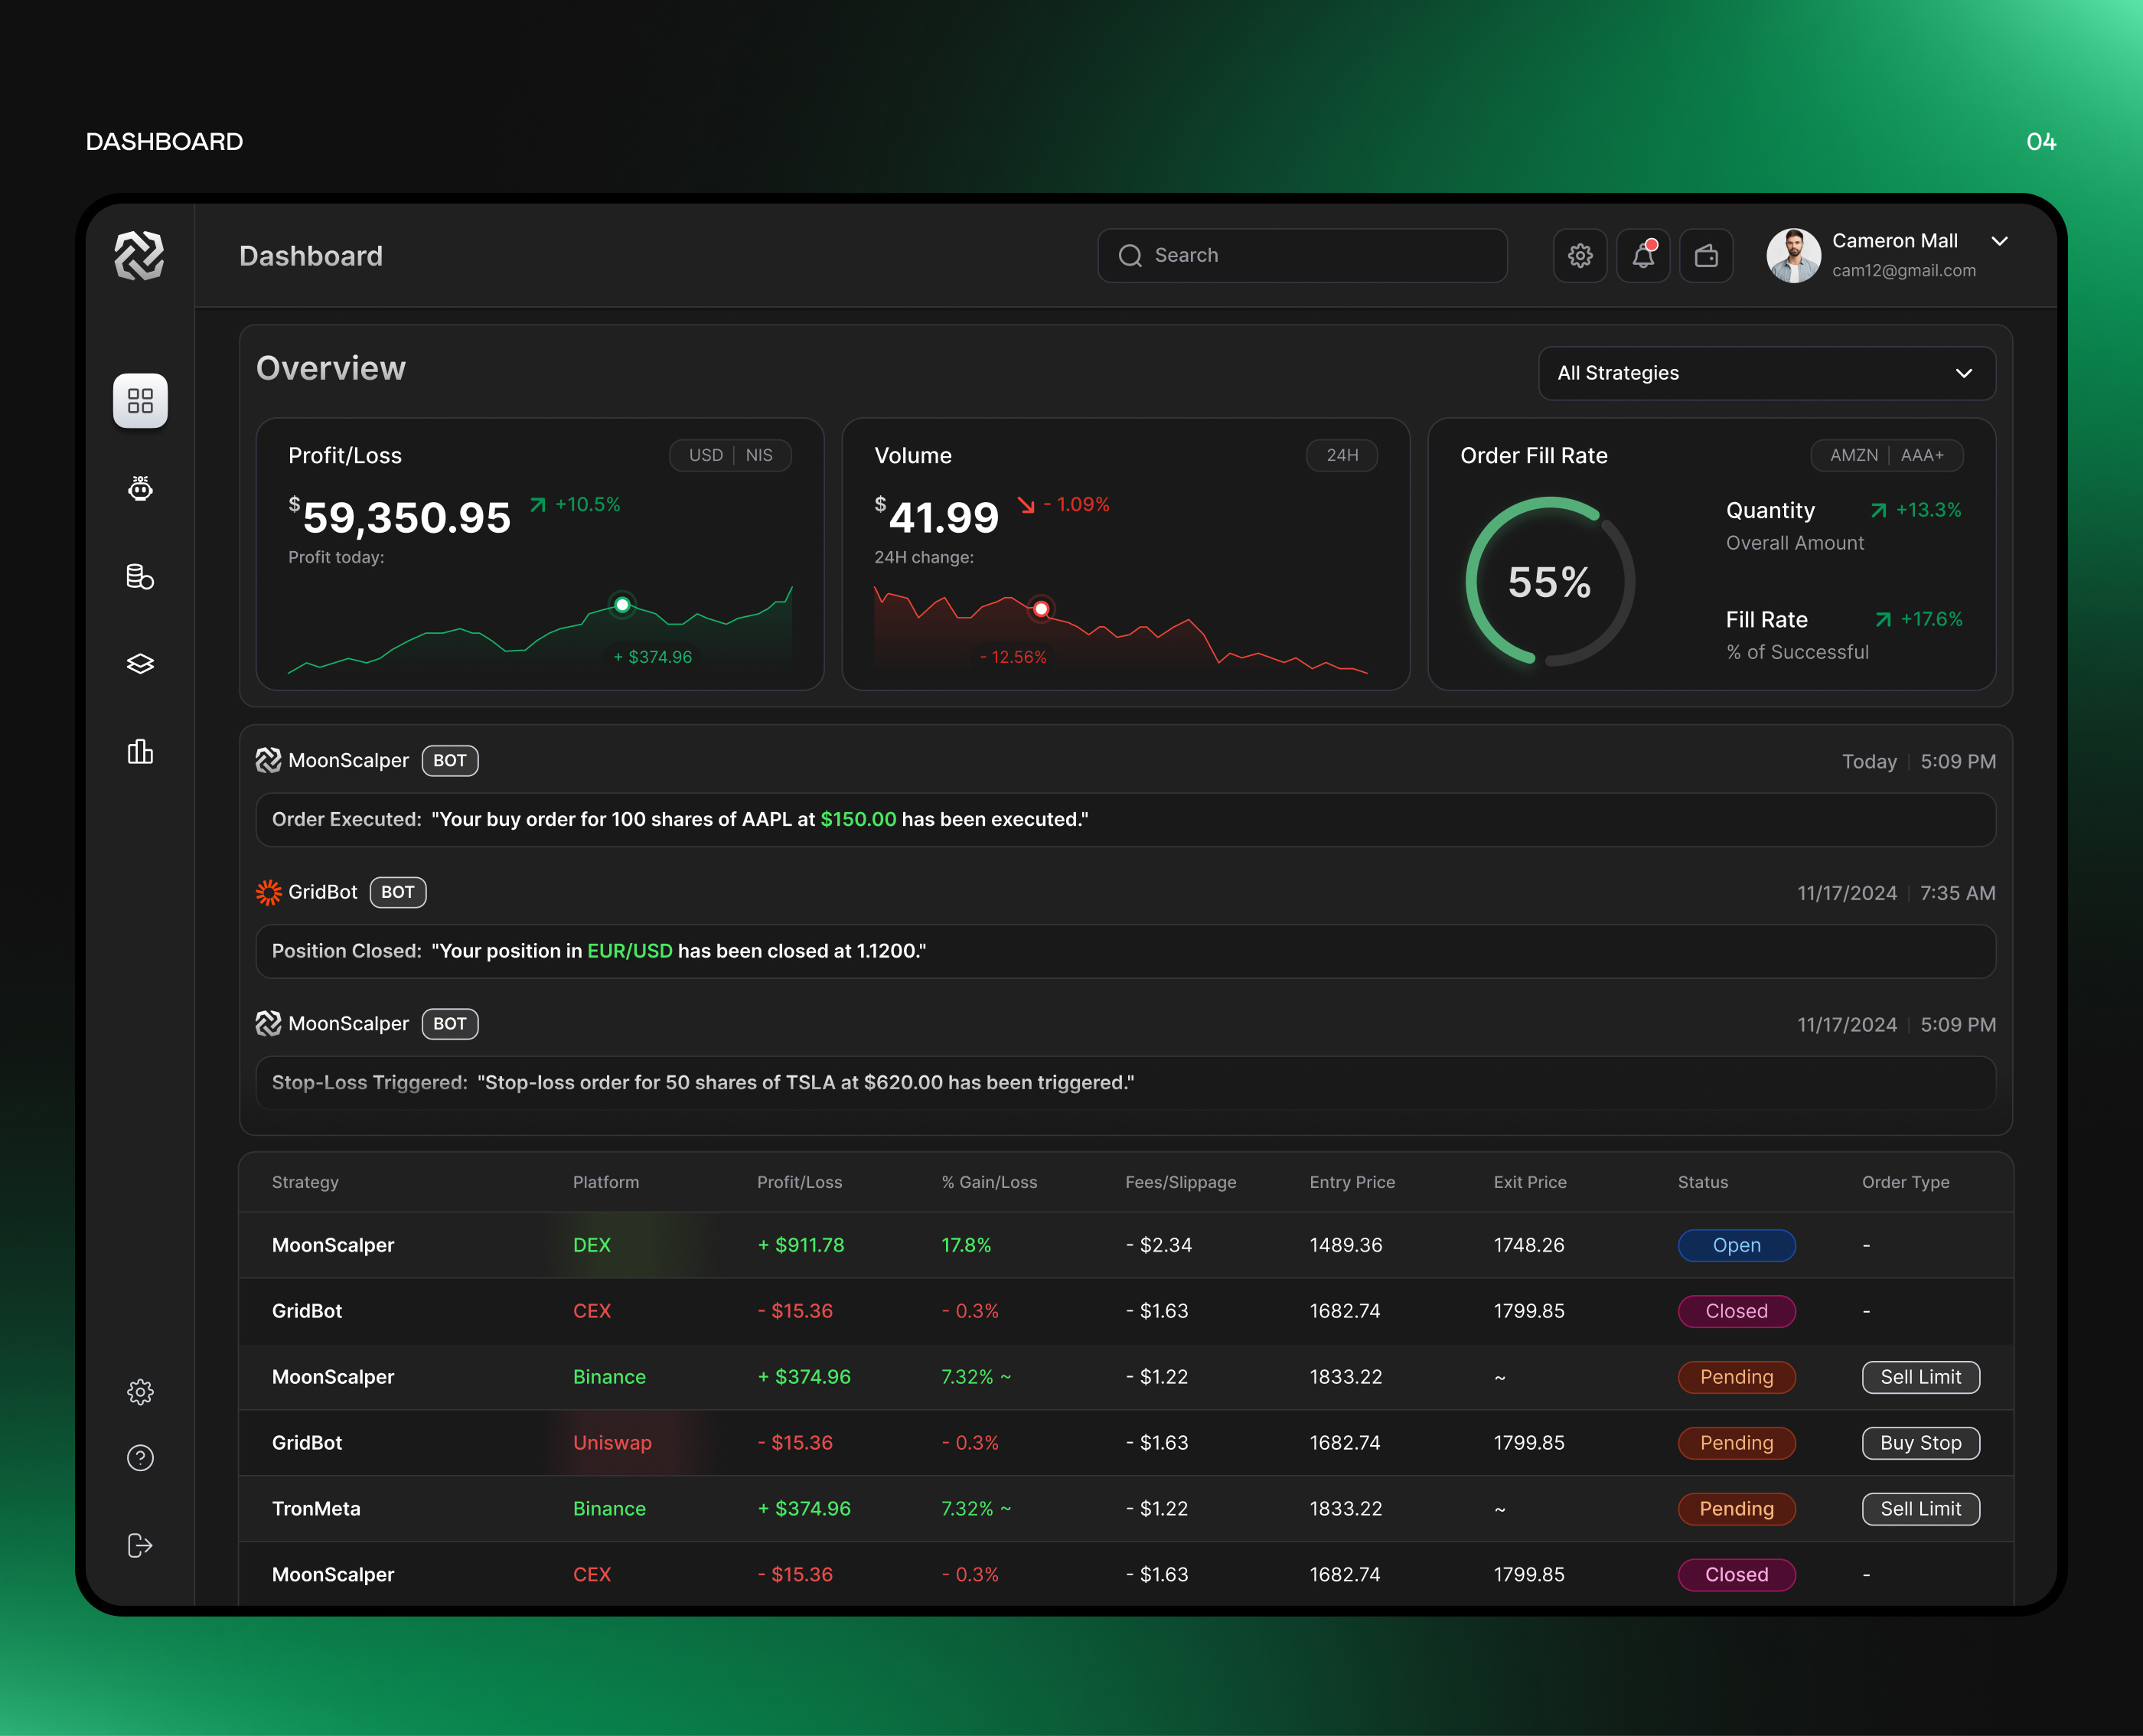Open the All Strategies dropdown

point(1766,373)
